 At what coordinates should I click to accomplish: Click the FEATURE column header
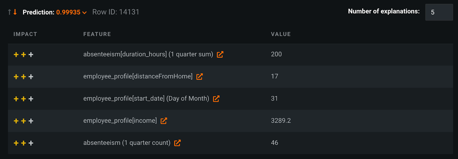coord(97,34)
